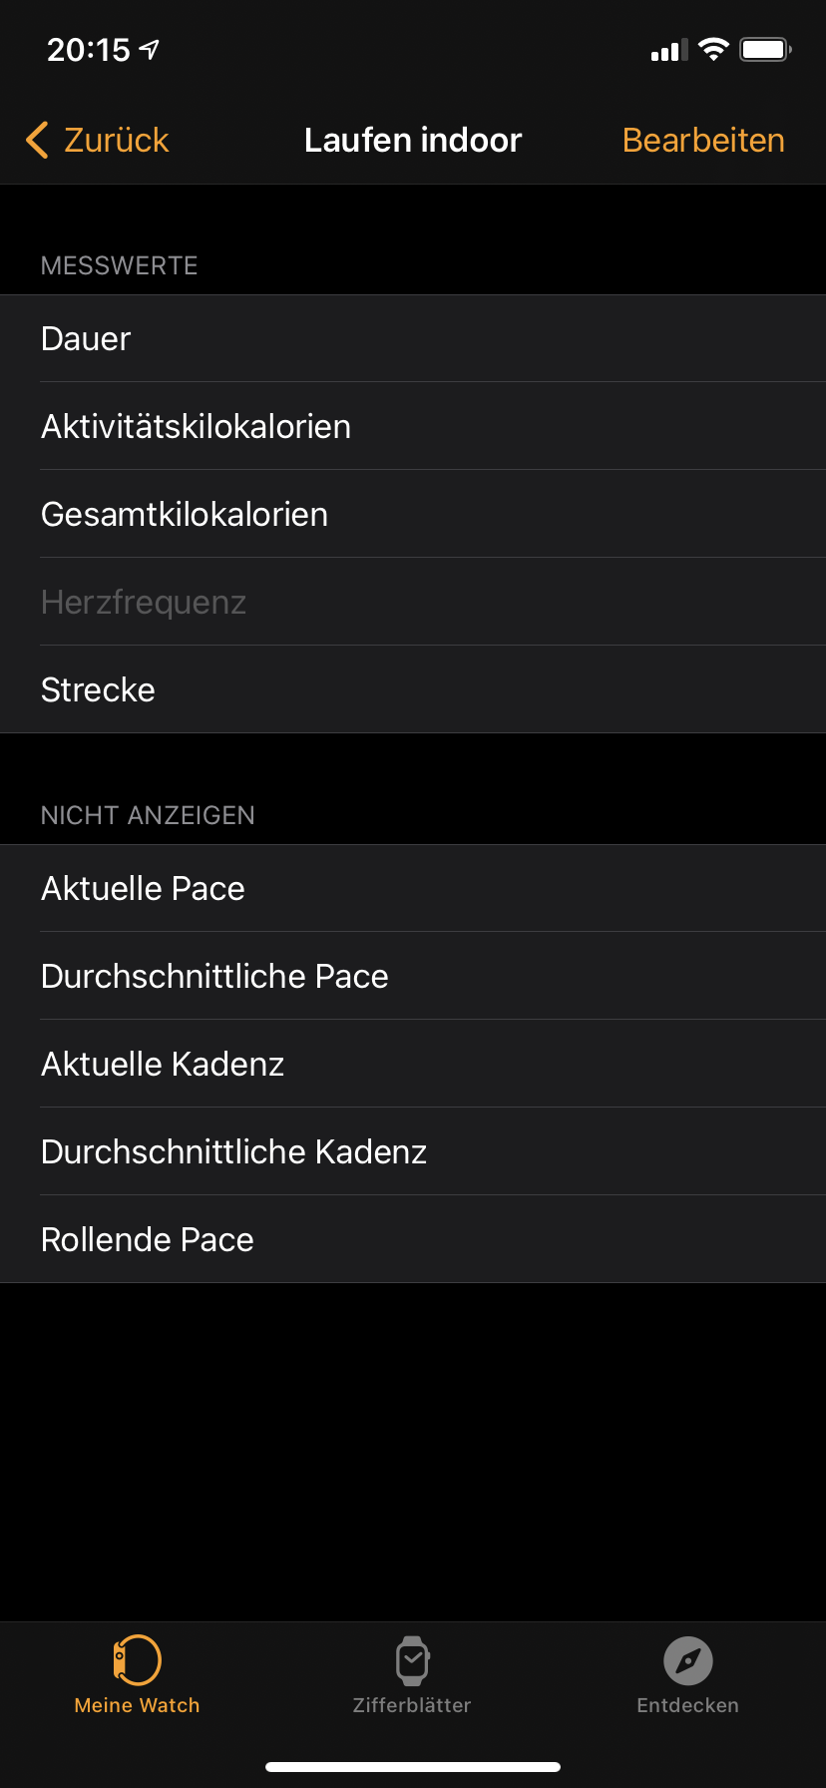Screen dimensions: 826x1788
Task: Tap the Aktuelle Pace row
Action: point(413,889)
